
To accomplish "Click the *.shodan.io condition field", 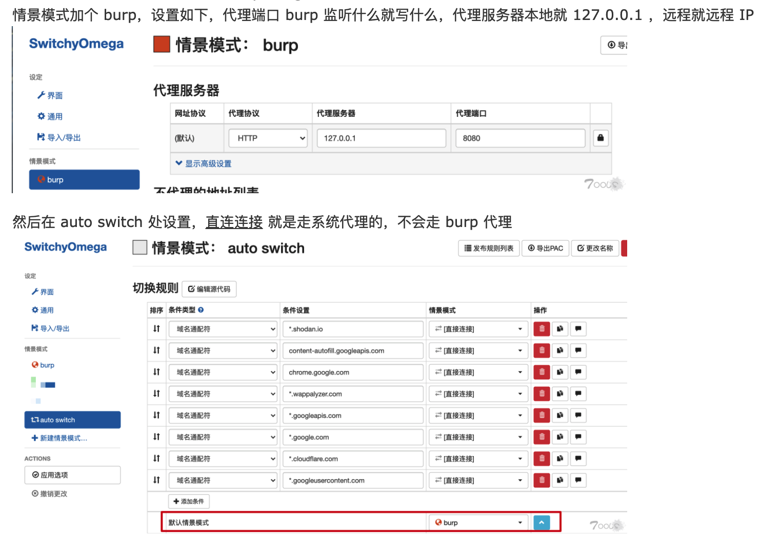I will (x=353, y=329).
